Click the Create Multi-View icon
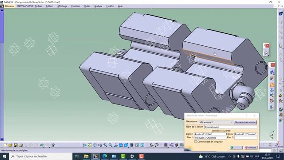 [121, 145]
